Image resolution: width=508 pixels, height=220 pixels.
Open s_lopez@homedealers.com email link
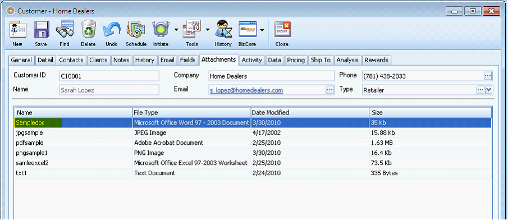246,90
